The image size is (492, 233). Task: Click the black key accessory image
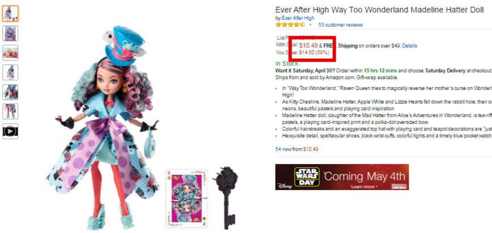click(226, 197)
